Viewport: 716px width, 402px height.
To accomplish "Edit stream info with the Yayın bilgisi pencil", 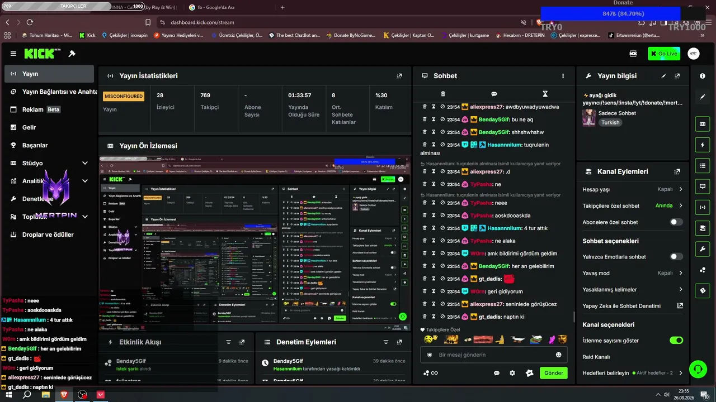I will click(664, 76).
